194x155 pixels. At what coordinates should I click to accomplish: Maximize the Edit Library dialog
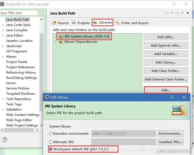172,97
